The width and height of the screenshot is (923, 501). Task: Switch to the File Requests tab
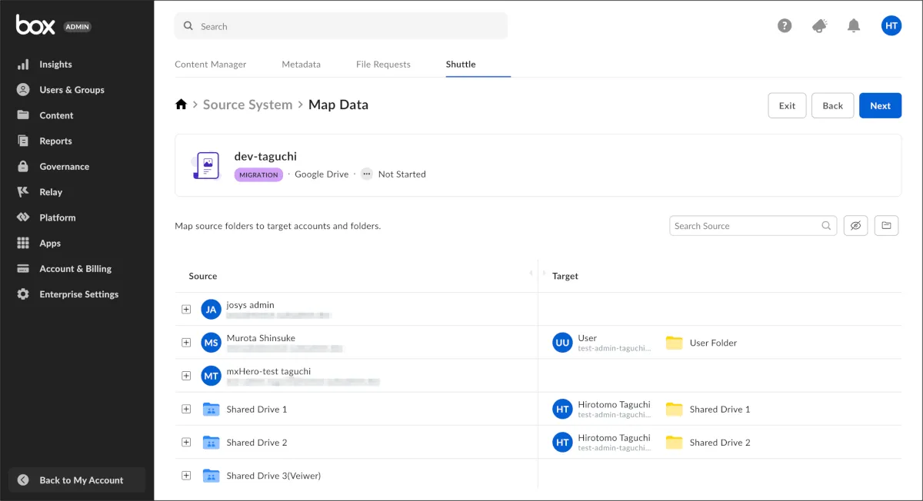pyautogui.click(x=383, y=65)
